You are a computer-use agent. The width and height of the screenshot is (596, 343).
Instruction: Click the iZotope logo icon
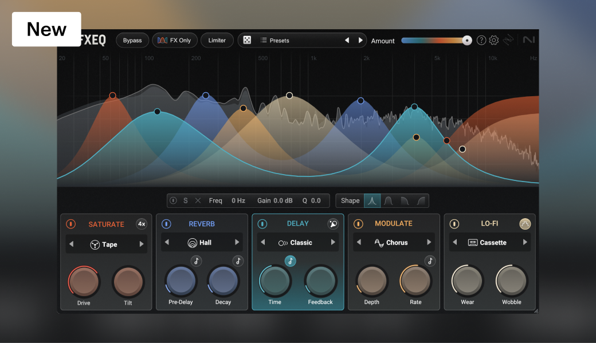[508, 40]
